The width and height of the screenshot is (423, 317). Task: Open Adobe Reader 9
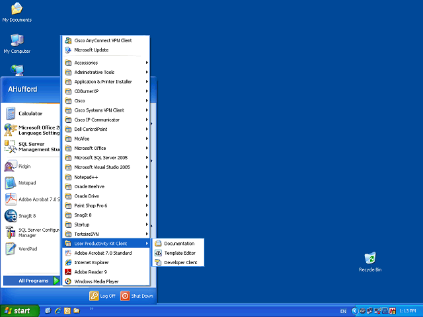[x=106, y=272]
